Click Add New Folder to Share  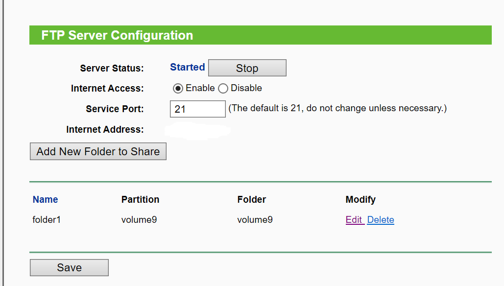[x=98, y=151]
